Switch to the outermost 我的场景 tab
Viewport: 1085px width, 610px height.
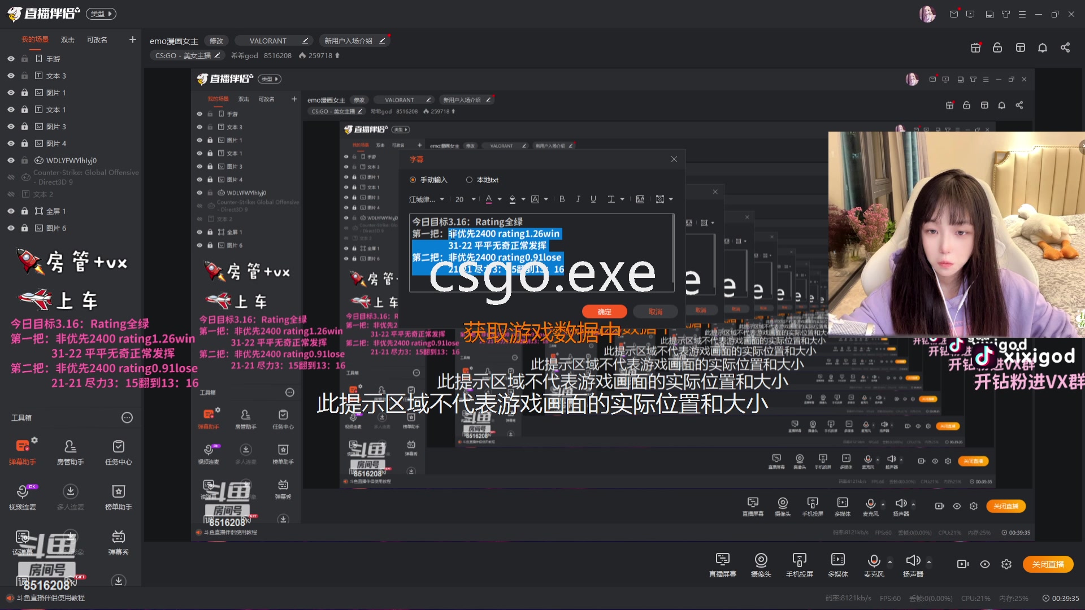35,40
